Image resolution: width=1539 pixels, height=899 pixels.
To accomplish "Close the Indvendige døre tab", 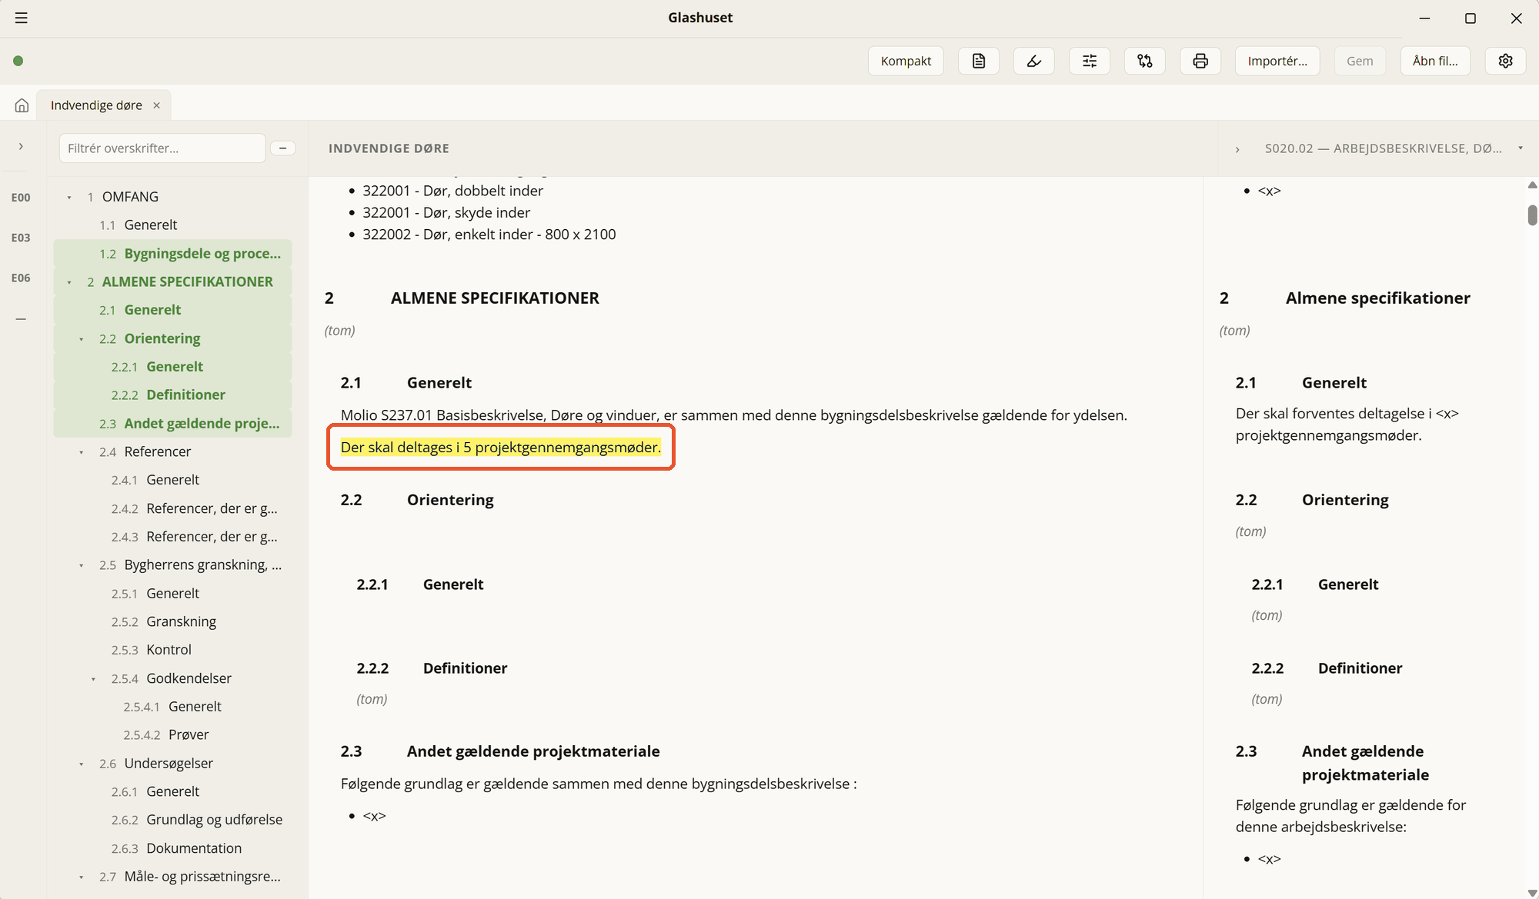I will click(156, 105).
